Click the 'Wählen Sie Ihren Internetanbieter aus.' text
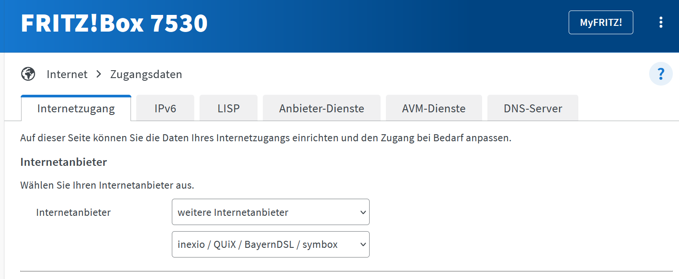 107,185
